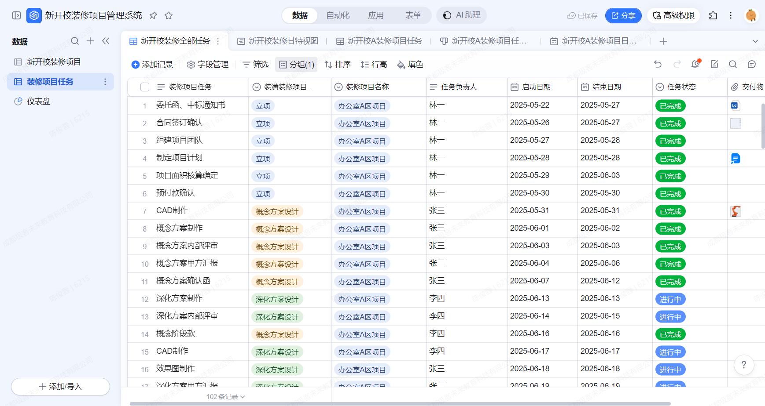This screenshot has width=765, height=406.
Task: Expand the 102条记录 record count dropdown
Action: coord(225,396)
